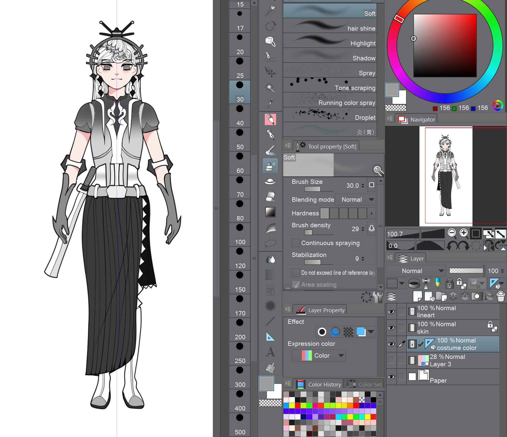Select the Object operation cube tool
Screen dimensions: 507x437
270,41
